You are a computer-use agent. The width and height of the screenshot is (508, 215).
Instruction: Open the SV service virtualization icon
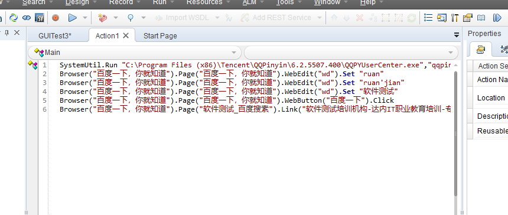(40, 18)
